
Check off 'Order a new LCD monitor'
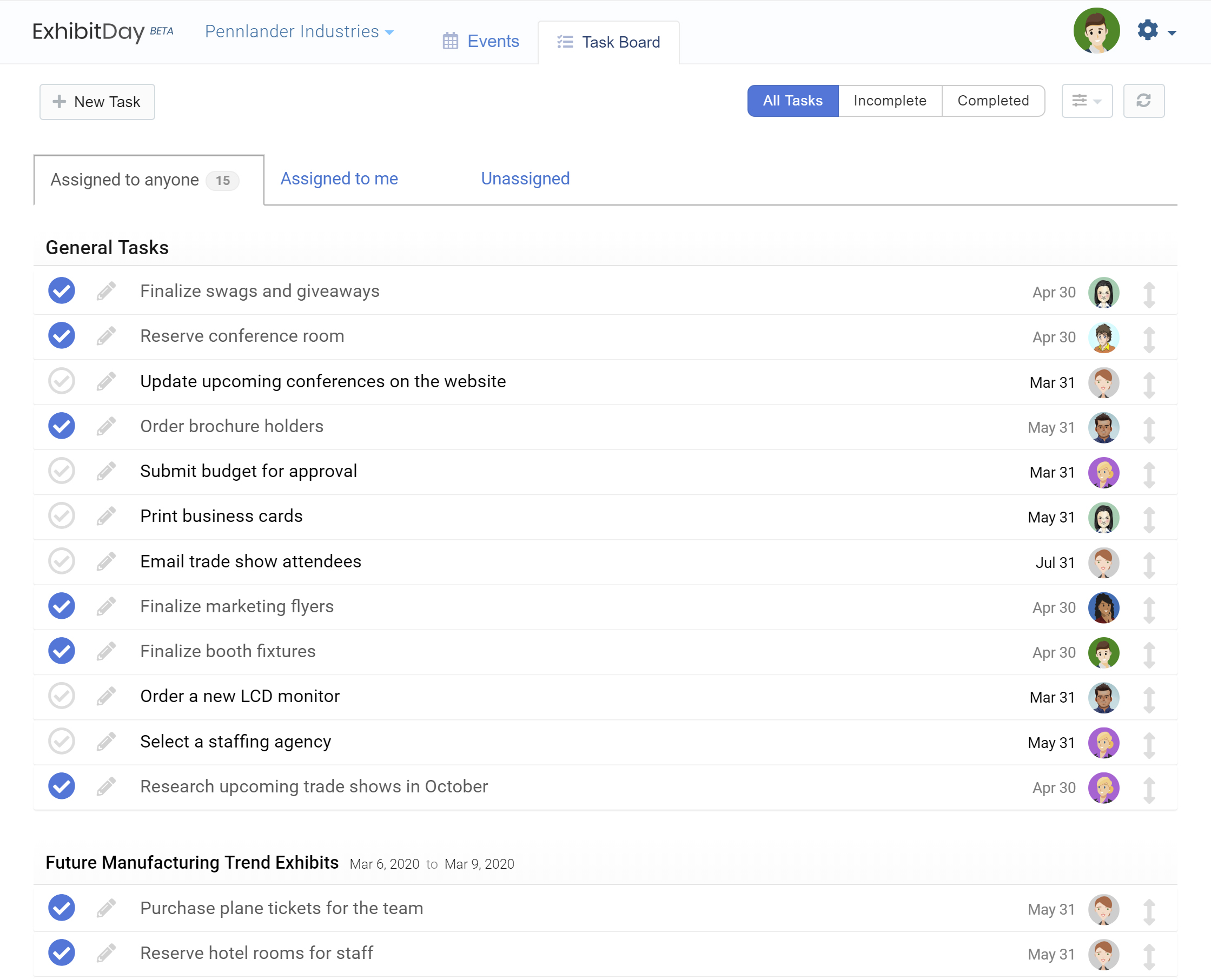[62, 697]
